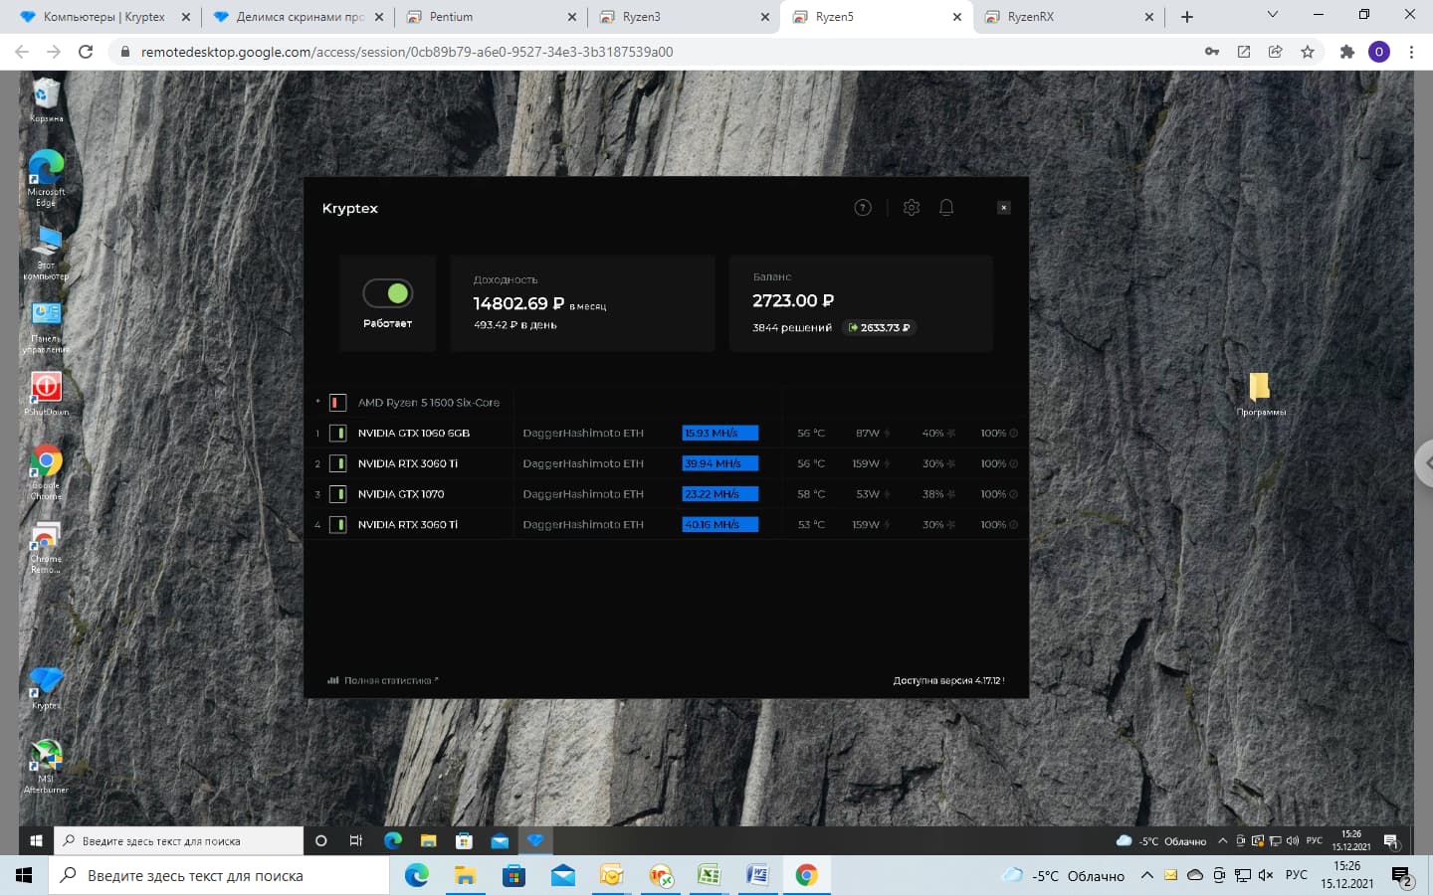The height and width of the screenshot is (895, 1433).
Task: Switch to the Ryzen3 browser tab
Action: point(684,17)
